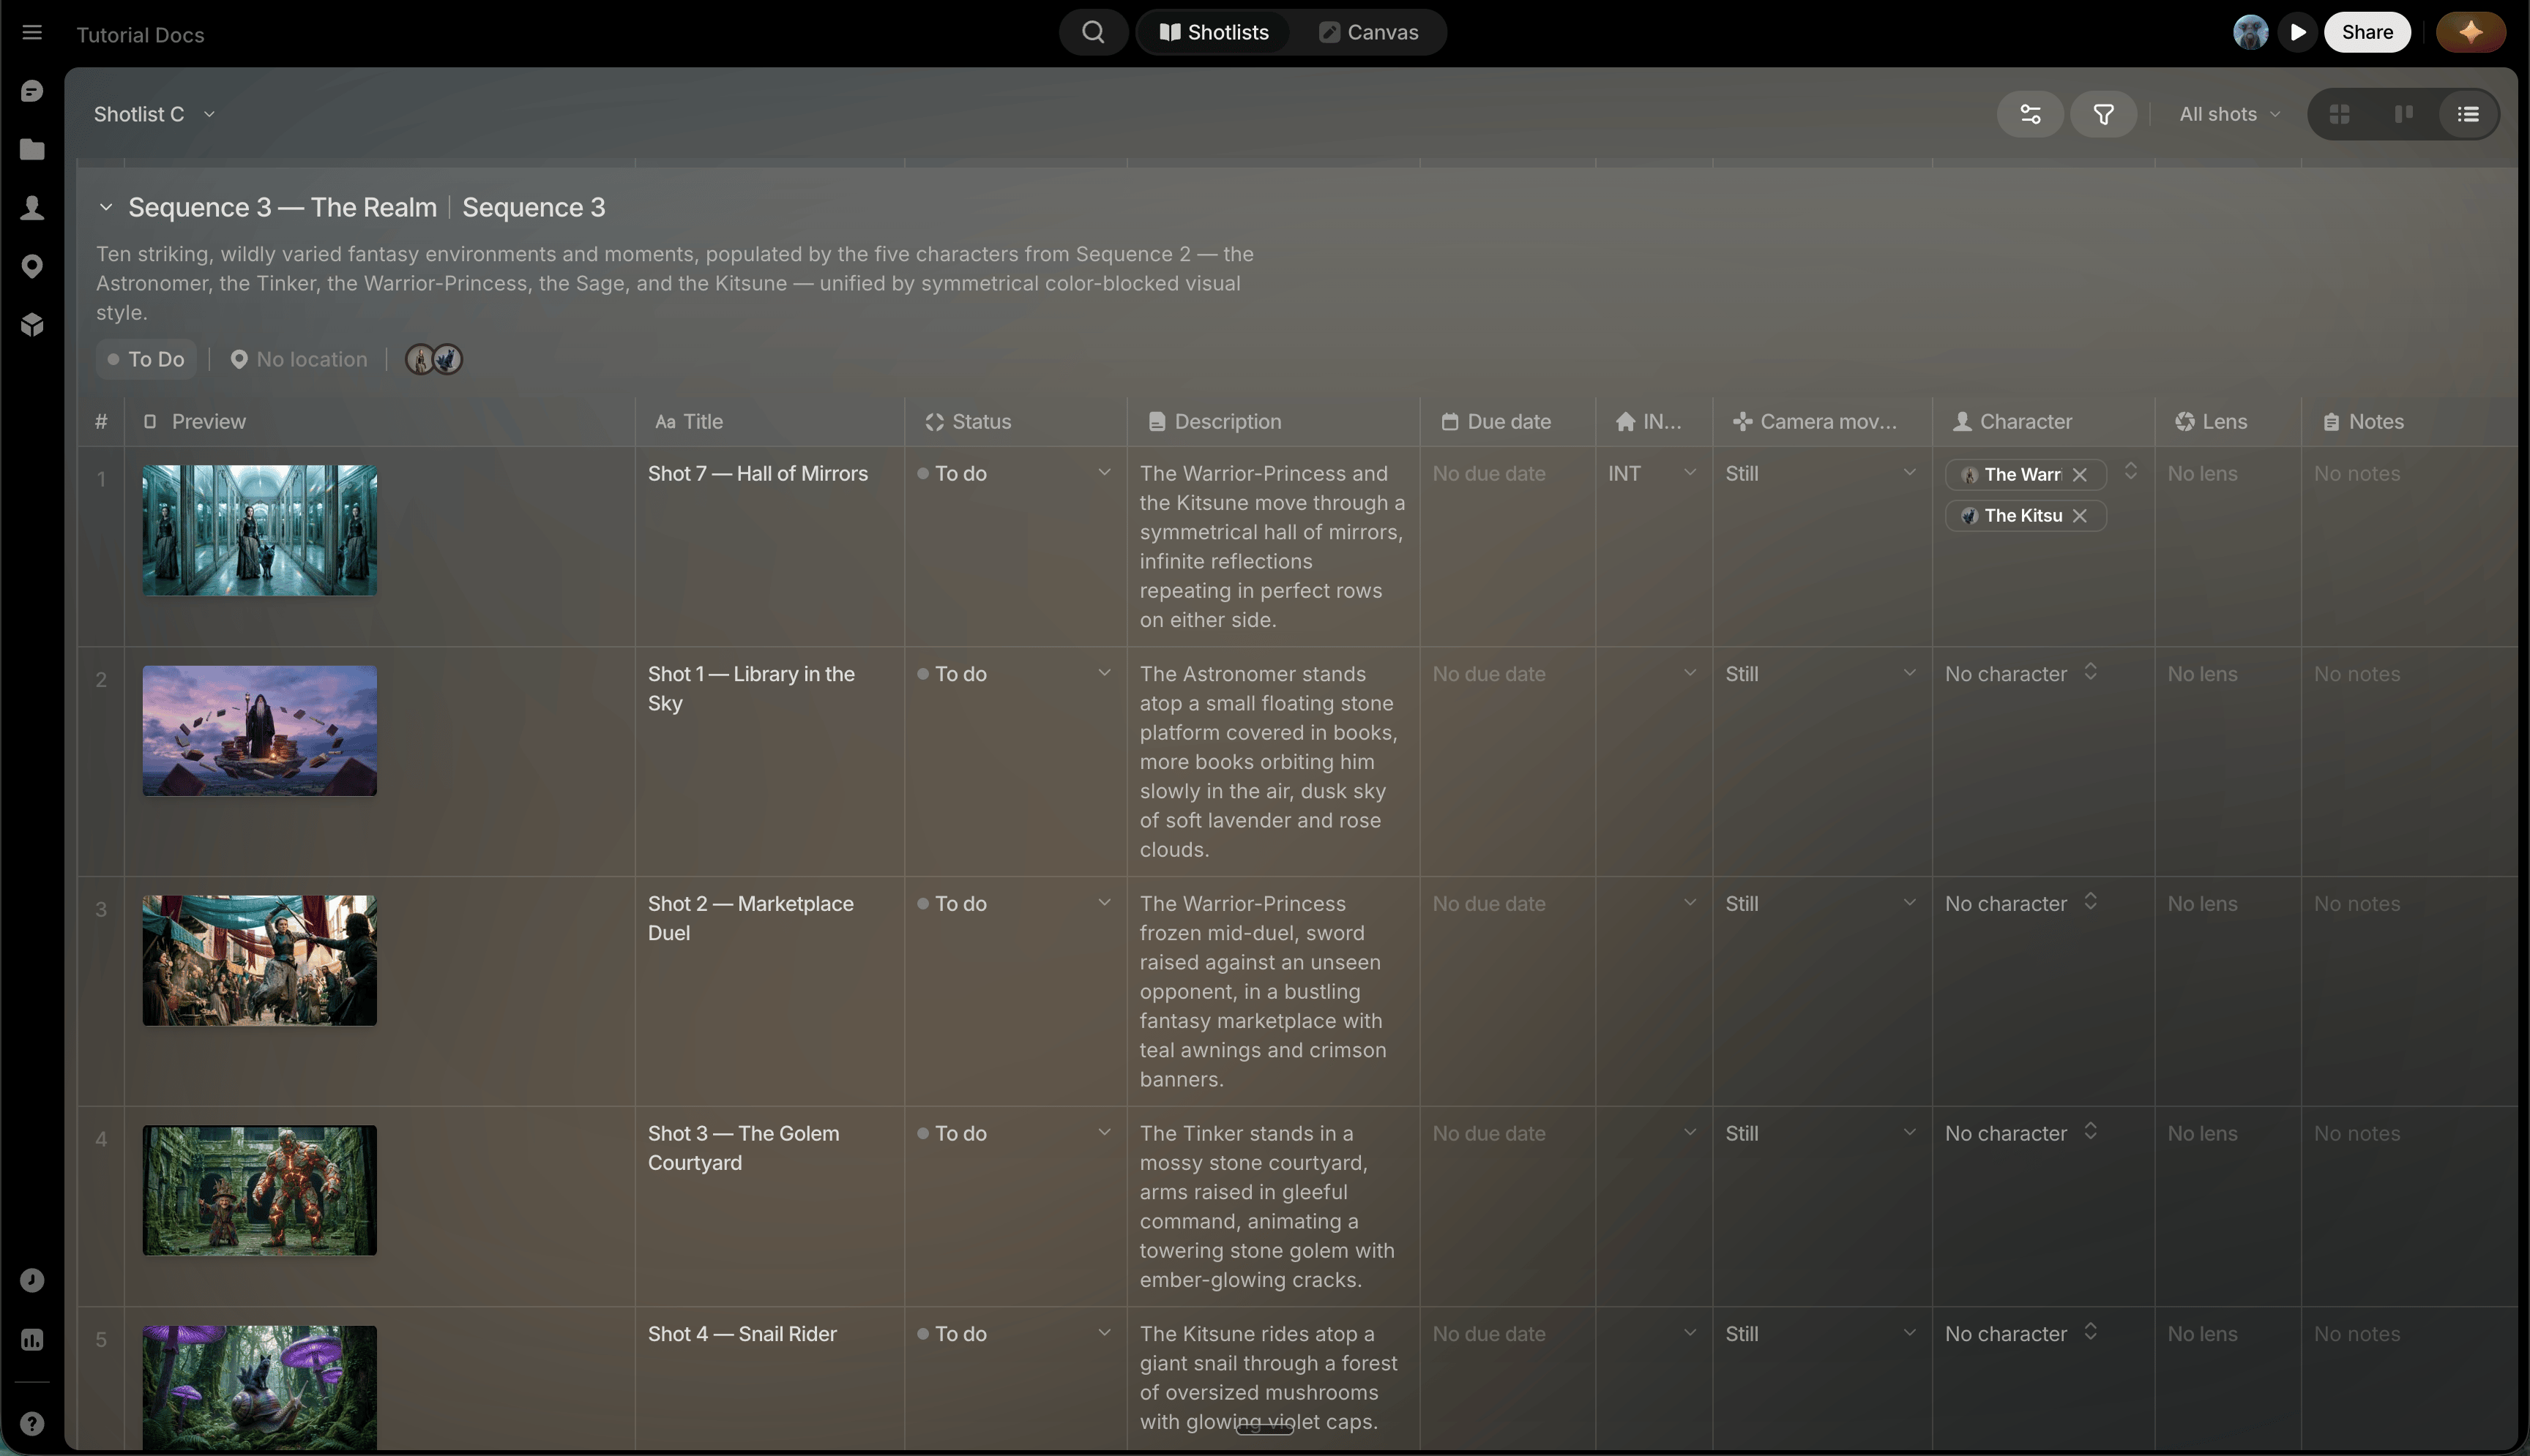Open the help question mark icon
The height and width of the screenshot is (1456, 2530).
point(32,1424)
